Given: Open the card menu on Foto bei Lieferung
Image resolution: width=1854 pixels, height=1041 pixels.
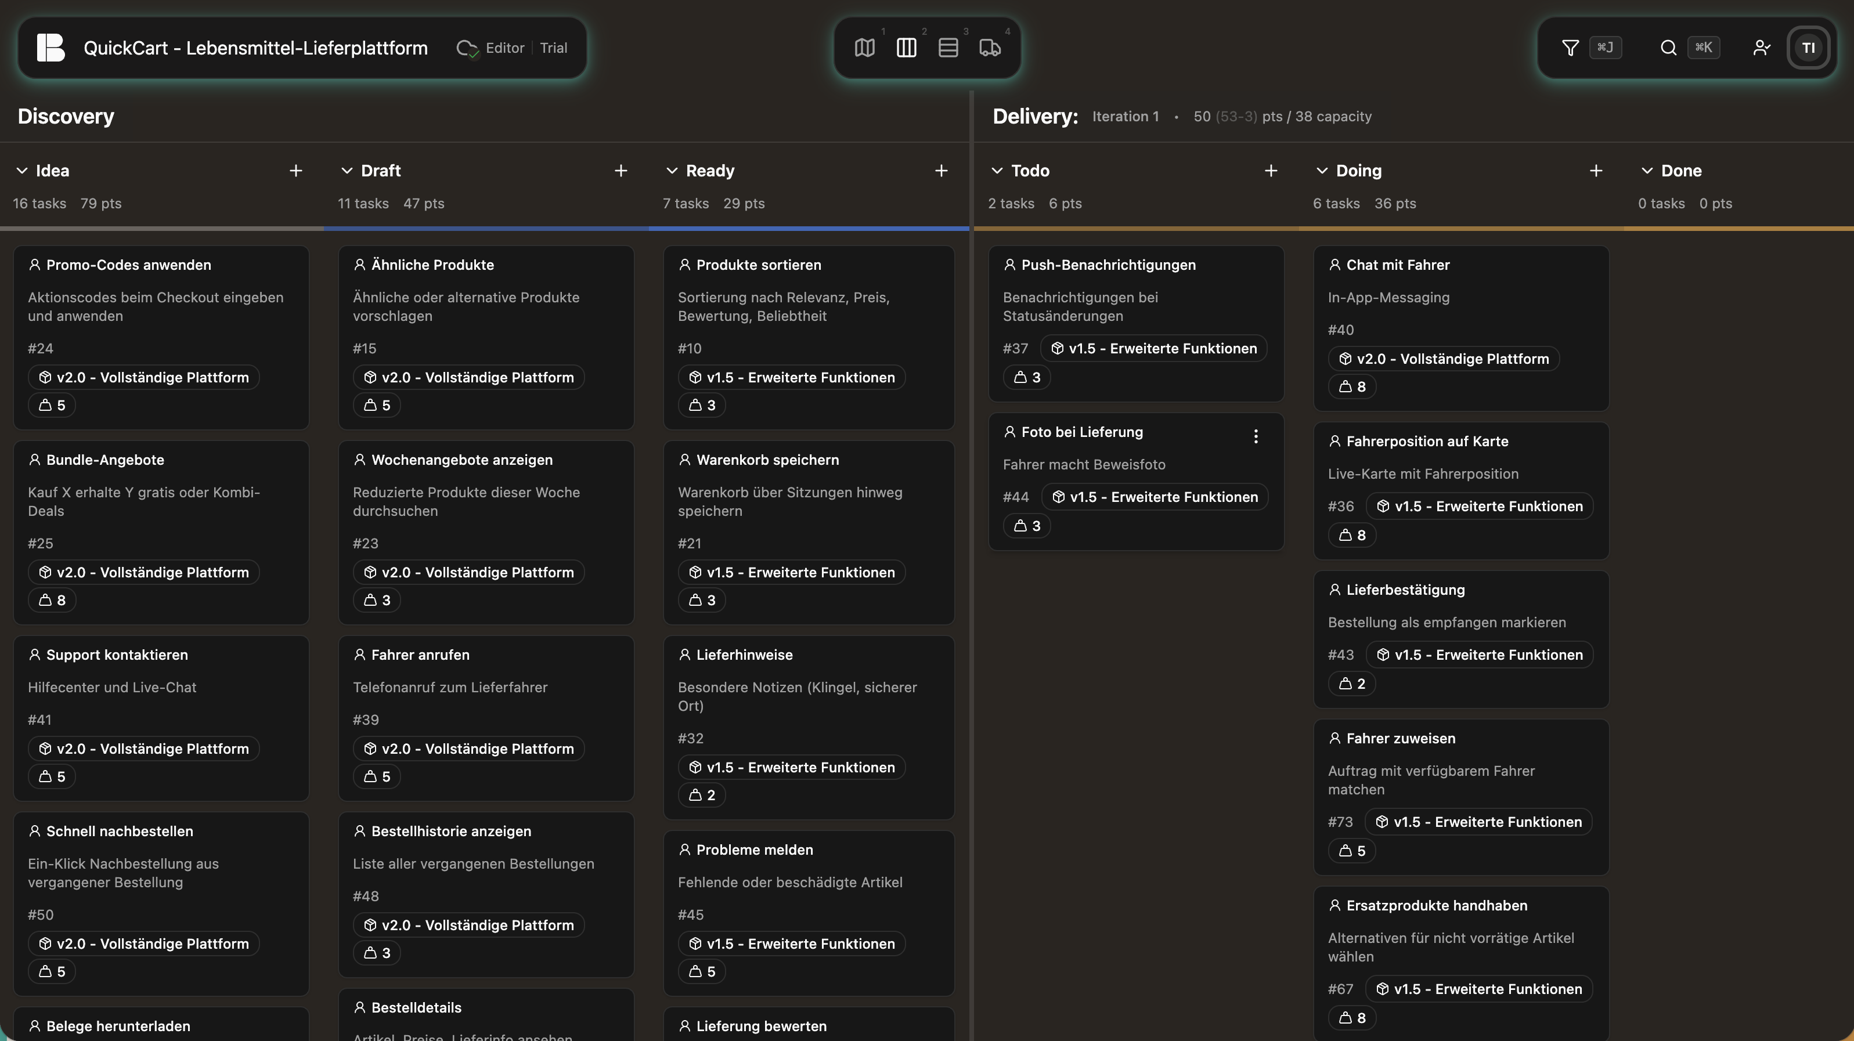Looking at the screenshot, I should click(1256, 435).
